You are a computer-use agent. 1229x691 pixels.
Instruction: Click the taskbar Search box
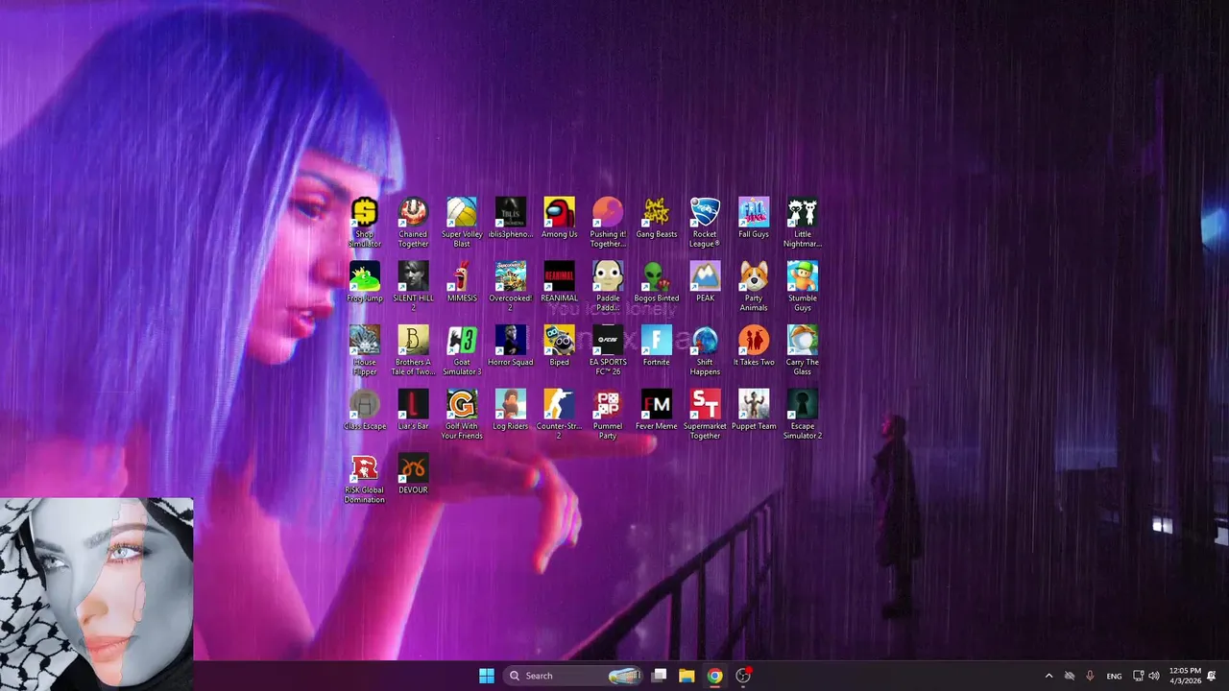574,676
